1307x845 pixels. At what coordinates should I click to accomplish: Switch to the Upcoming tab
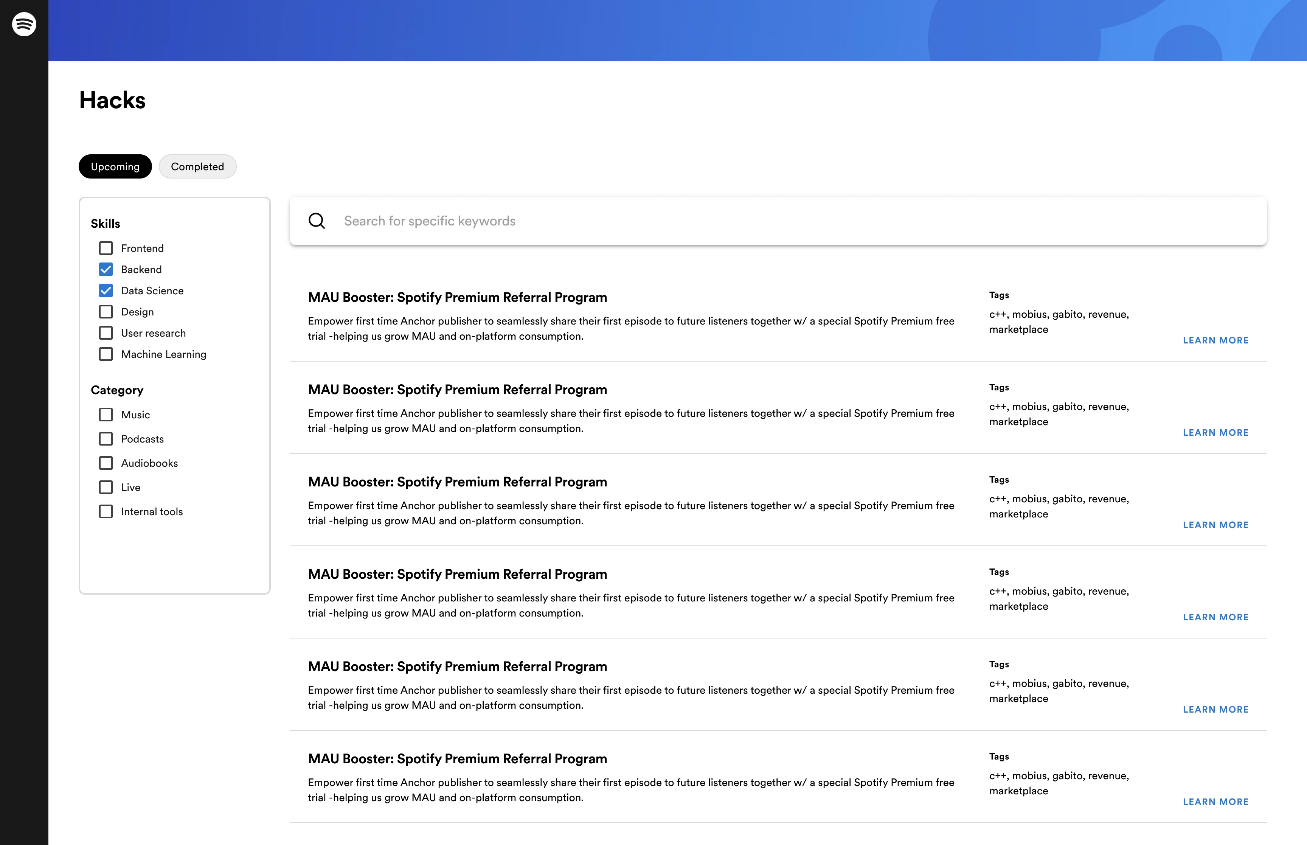click(115, 166)
